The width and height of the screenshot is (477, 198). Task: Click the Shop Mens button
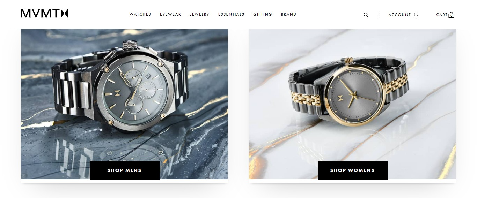(124, 170)
